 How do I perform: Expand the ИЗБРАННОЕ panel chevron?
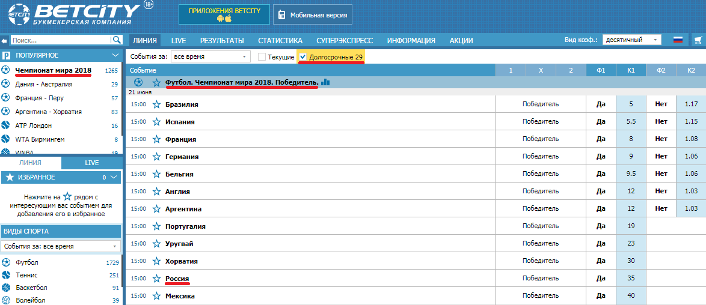coord(113,177)
